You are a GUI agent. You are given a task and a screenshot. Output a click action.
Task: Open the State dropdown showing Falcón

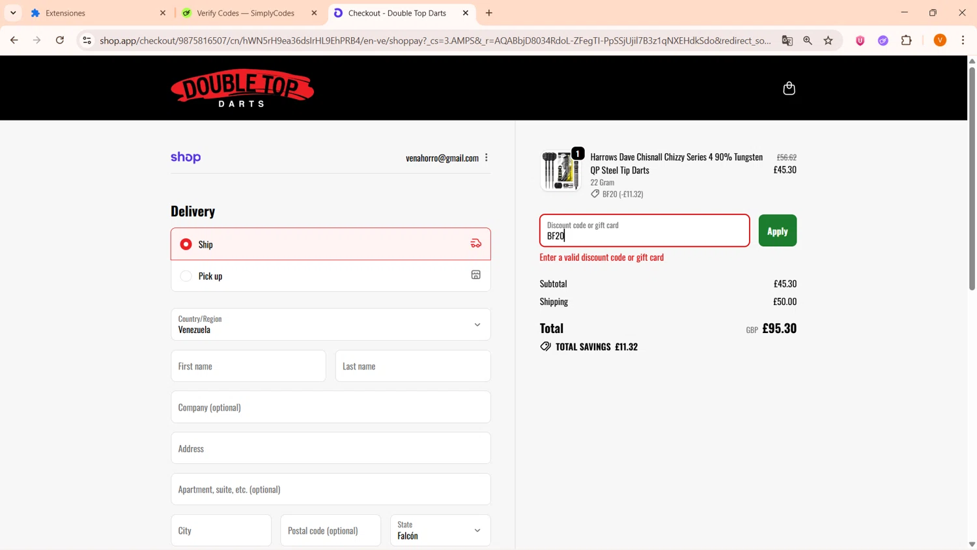(x=440, y=530)
